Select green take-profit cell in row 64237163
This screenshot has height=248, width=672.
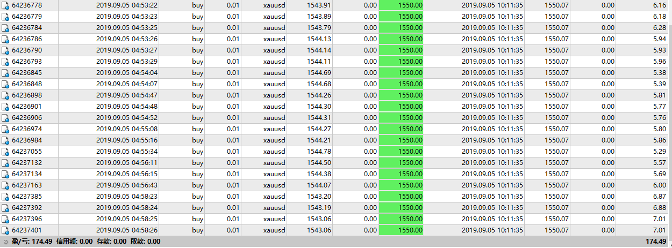401,185
